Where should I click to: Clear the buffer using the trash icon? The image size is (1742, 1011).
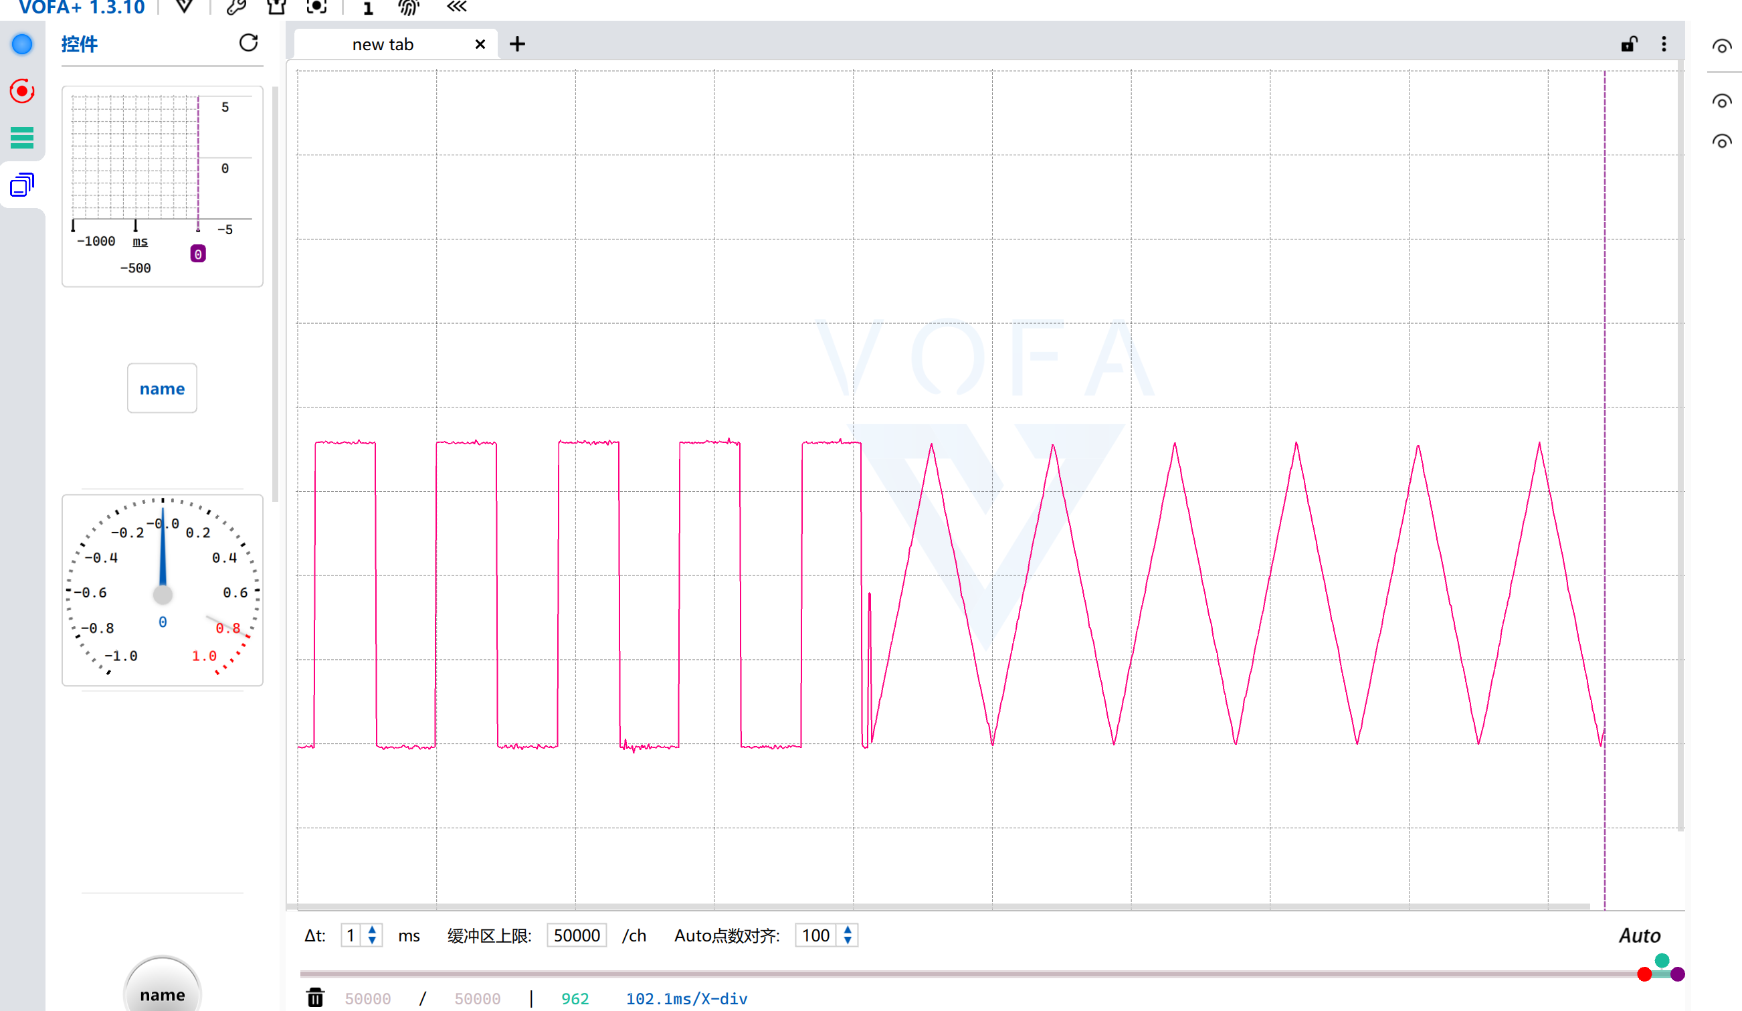point(315,998)
